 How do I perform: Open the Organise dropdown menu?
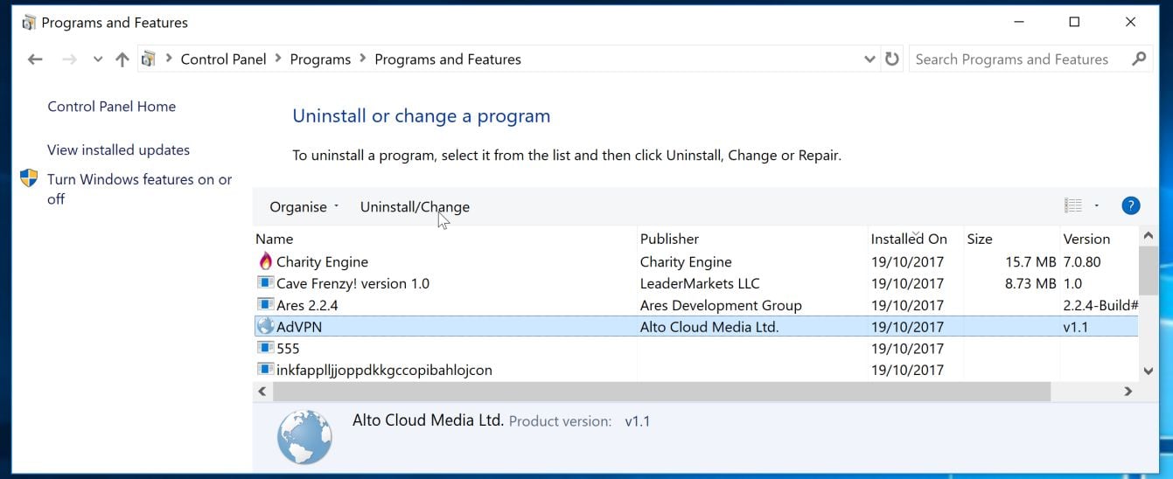304,207
